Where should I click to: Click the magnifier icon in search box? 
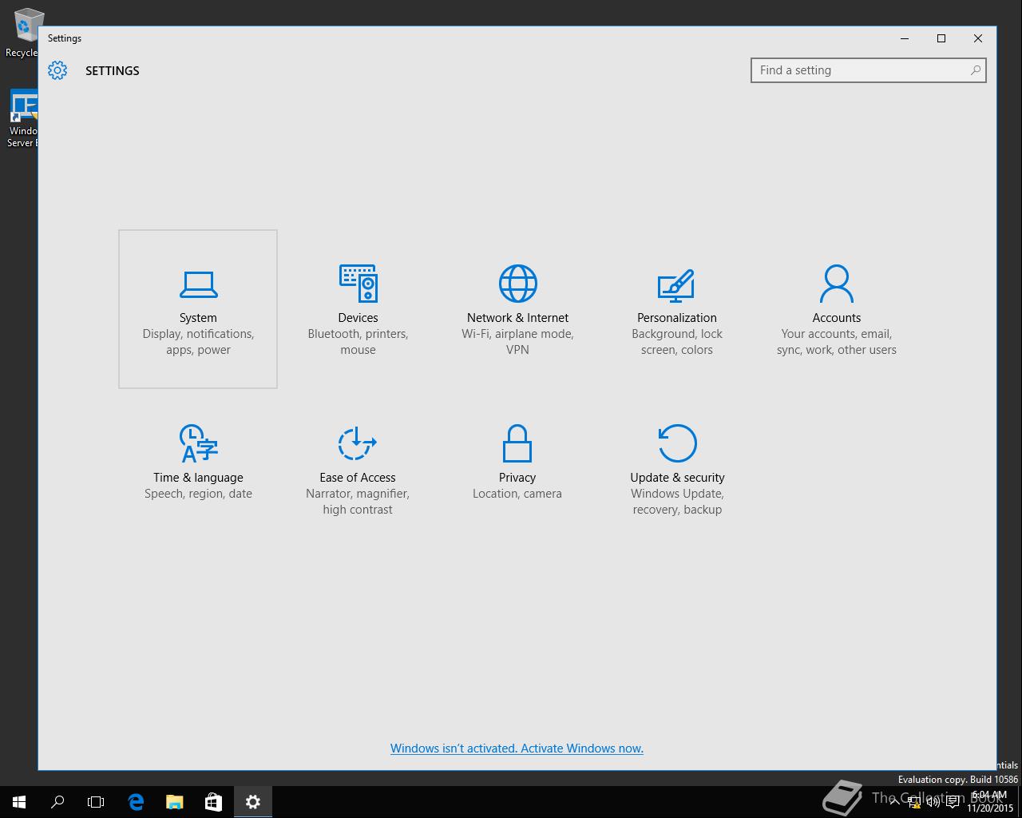[975, 70]
